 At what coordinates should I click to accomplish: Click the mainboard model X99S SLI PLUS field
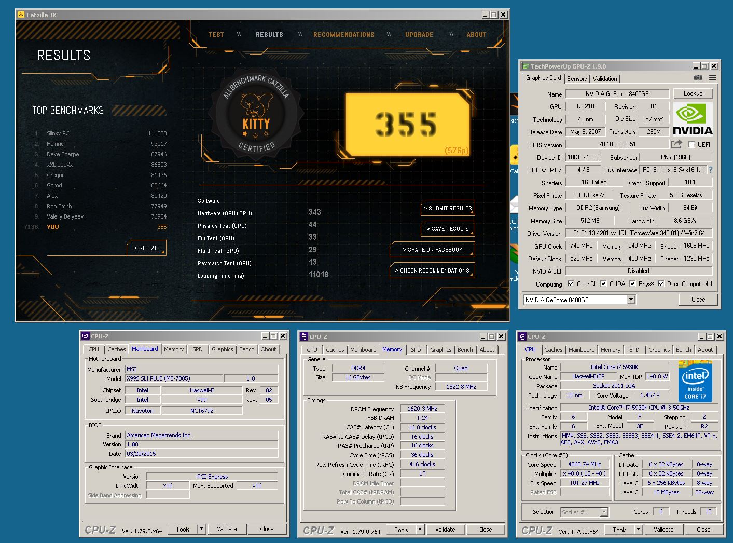point(174,378)
